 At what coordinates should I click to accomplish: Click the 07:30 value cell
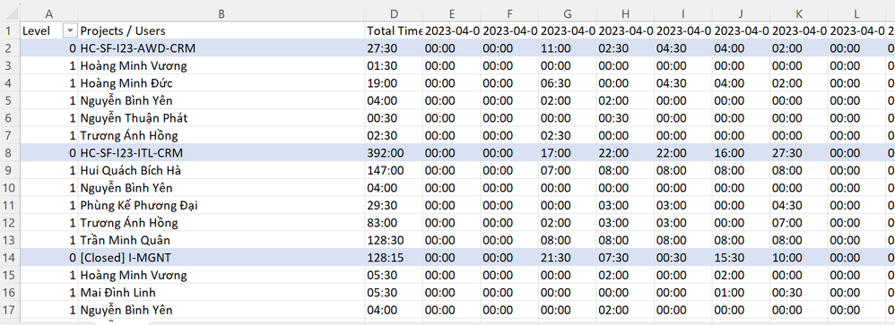point(626,258)
